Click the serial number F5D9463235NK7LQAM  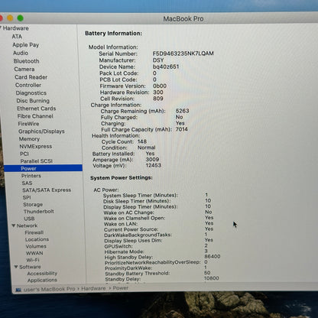[x=183, y=54]
